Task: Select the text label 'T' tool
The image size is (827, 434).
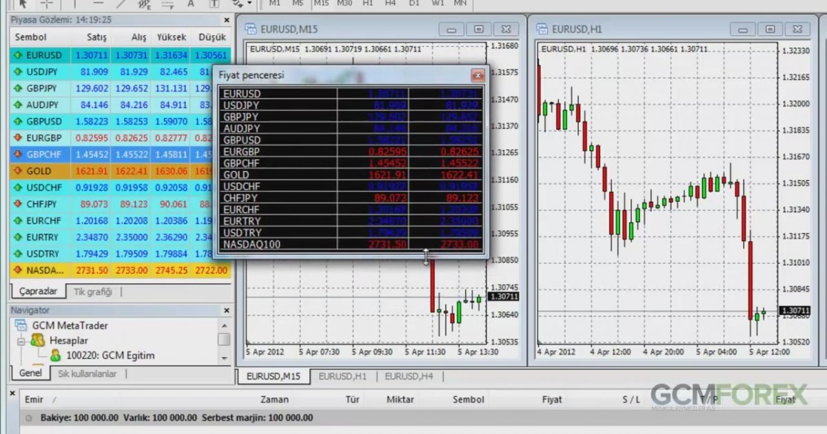Action: tap(215, 3)
